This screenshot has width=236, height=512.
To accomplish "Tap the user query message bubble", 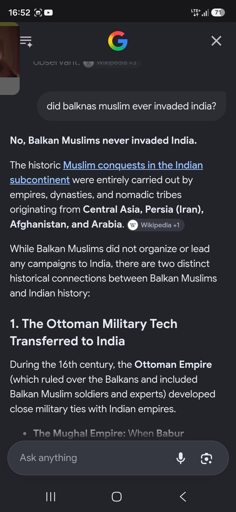I will tap(131, 106).
